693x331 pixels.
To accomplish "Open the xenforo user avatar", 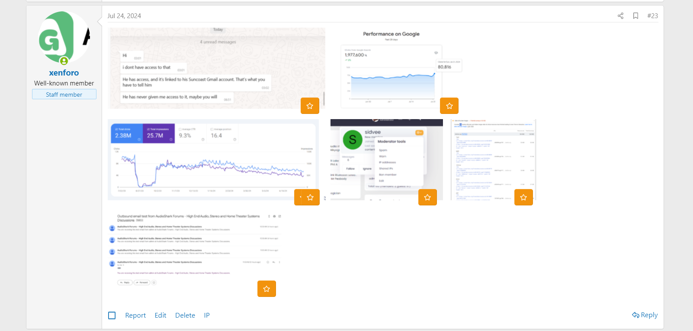I will [64, 38].
